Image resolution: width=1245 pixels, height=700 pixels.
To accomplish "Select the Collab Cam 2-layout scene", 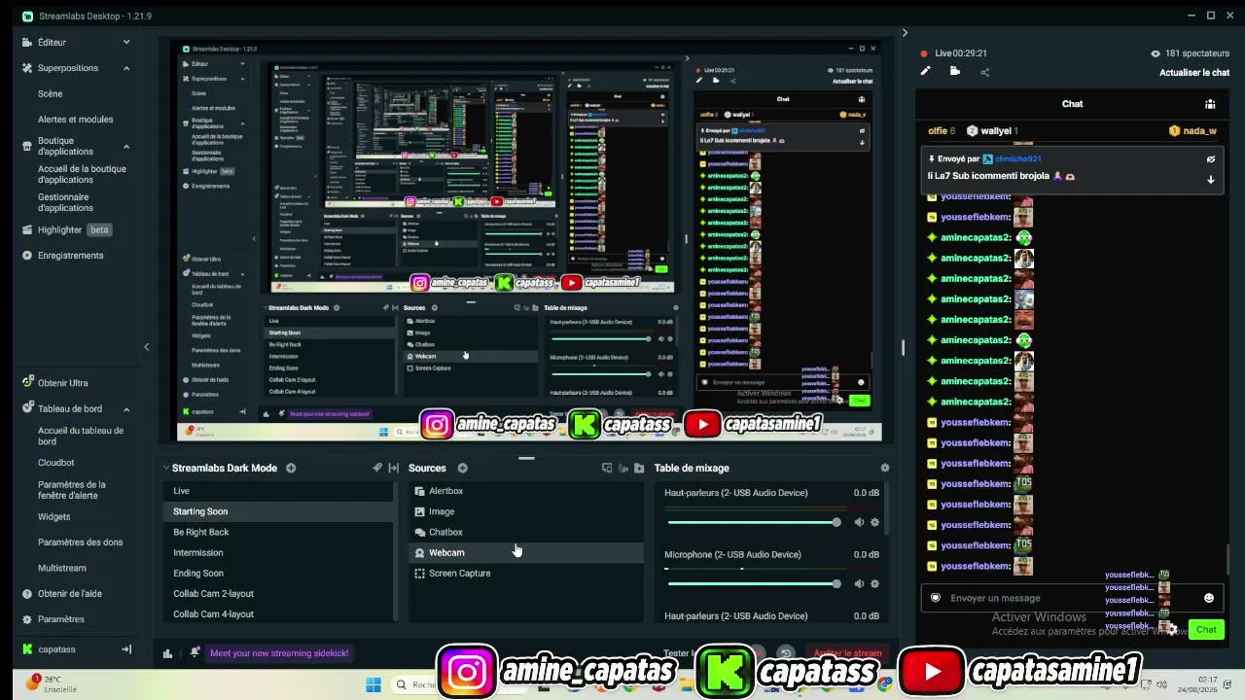I will tap(278, 594).
